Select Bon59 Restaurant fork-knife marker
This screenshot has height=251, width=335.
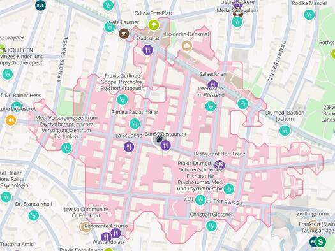[165, 146]
